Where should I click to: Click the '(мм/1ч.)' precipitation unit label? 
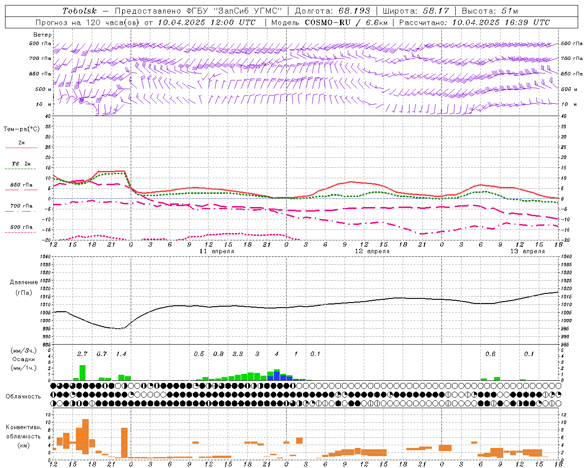click(x=23, y=368)
